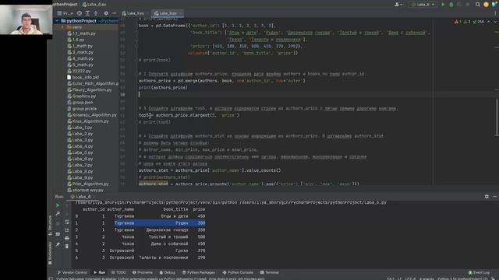The image size is (499, 280).
Task: Open the Problems tool window
Action: [x=142, y=272]
